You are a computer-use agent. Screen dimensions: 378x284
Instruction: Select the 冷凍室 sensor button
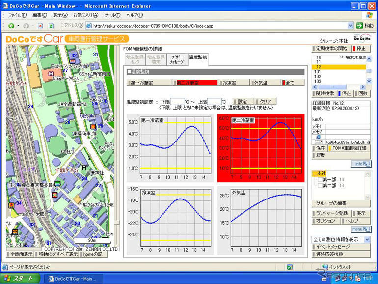tap(233, 83)
